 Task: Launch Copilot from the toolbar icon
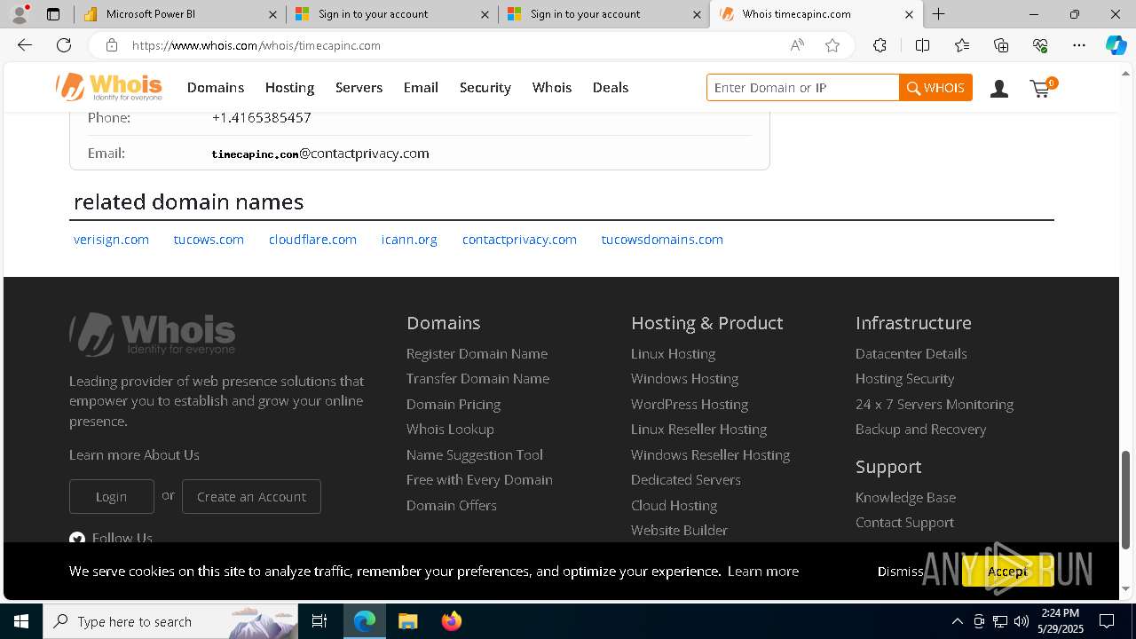pyautogui.click(x=1116, y=45)
